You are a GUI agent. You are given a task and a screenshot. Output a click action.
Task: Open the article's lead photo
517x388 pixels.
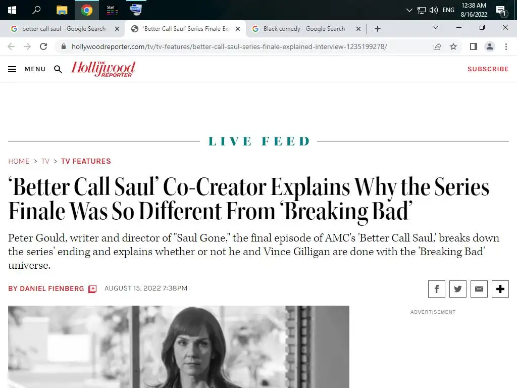tap(179, 347)
